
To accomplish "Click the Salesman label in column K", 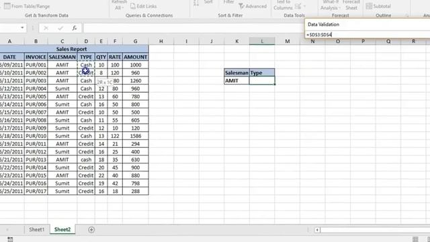I will point(236,73).
